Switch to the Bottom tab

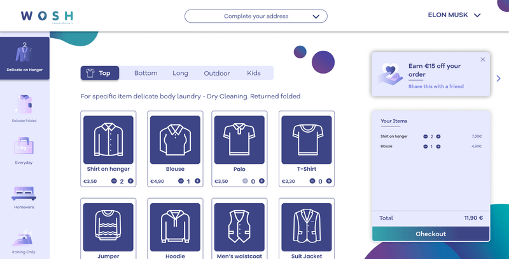tap(146, 73)
